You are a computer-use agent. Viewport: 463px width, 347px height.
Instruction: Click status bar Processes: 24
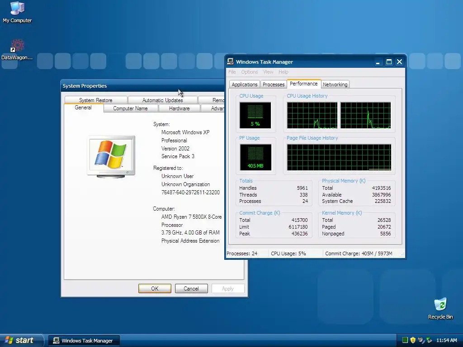tap(242, 253)
